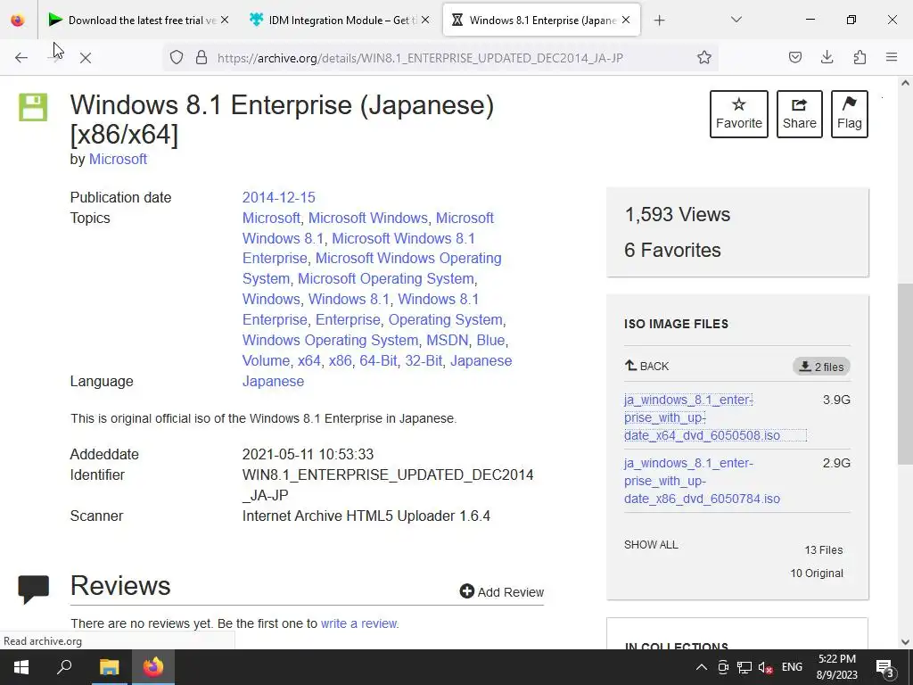Open the shield tracking protection icon
Image resolution: width=913 pixels, height=685 pixels.
pyautogui.click(x=177, y=57)
